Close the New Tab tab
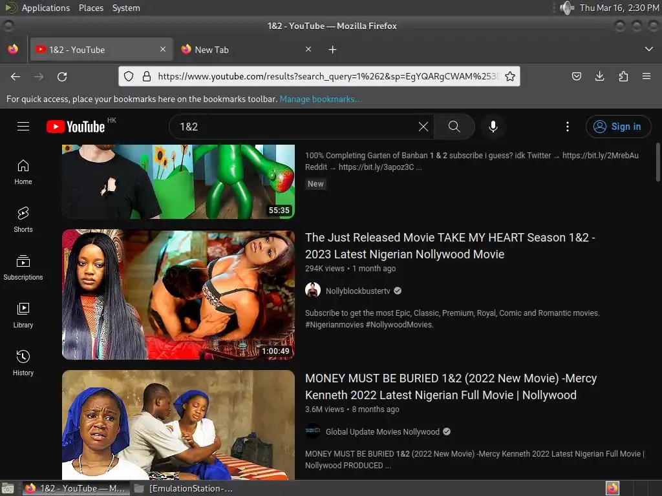The width and height of the screenshot is (662, 496). (x=308, y=49)
